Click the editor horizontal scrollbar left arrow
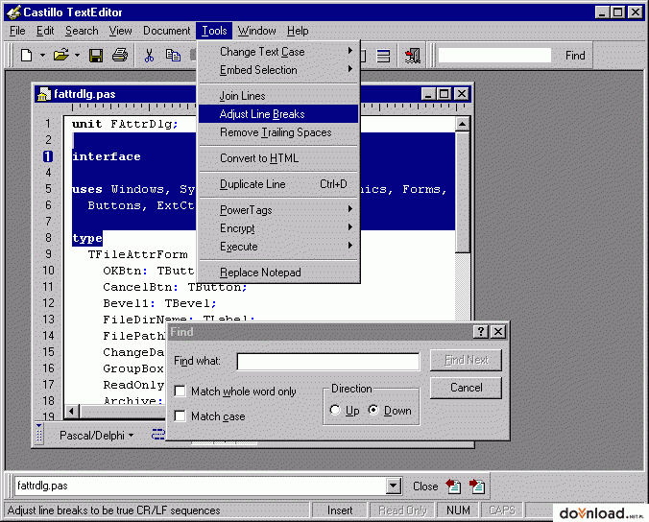This screenshot has width=649, height=522. (72, 411)
